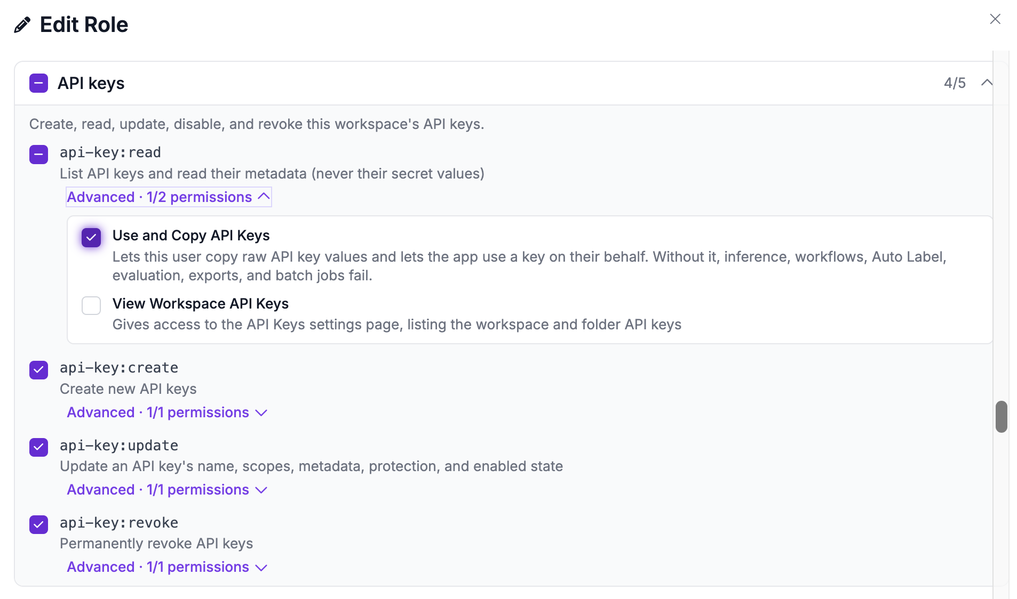1017x599 pixels.
Task: Click the api-key:create label
Action: coord(119,368)
